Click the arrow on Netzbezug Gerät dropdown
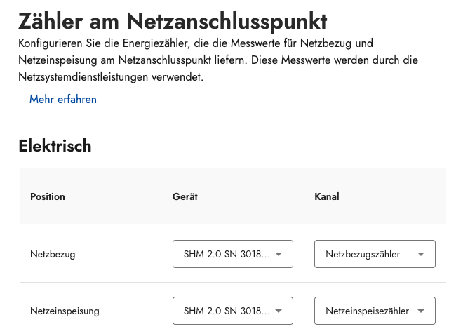Screen dimensions: 456x336 pos(279,254)
